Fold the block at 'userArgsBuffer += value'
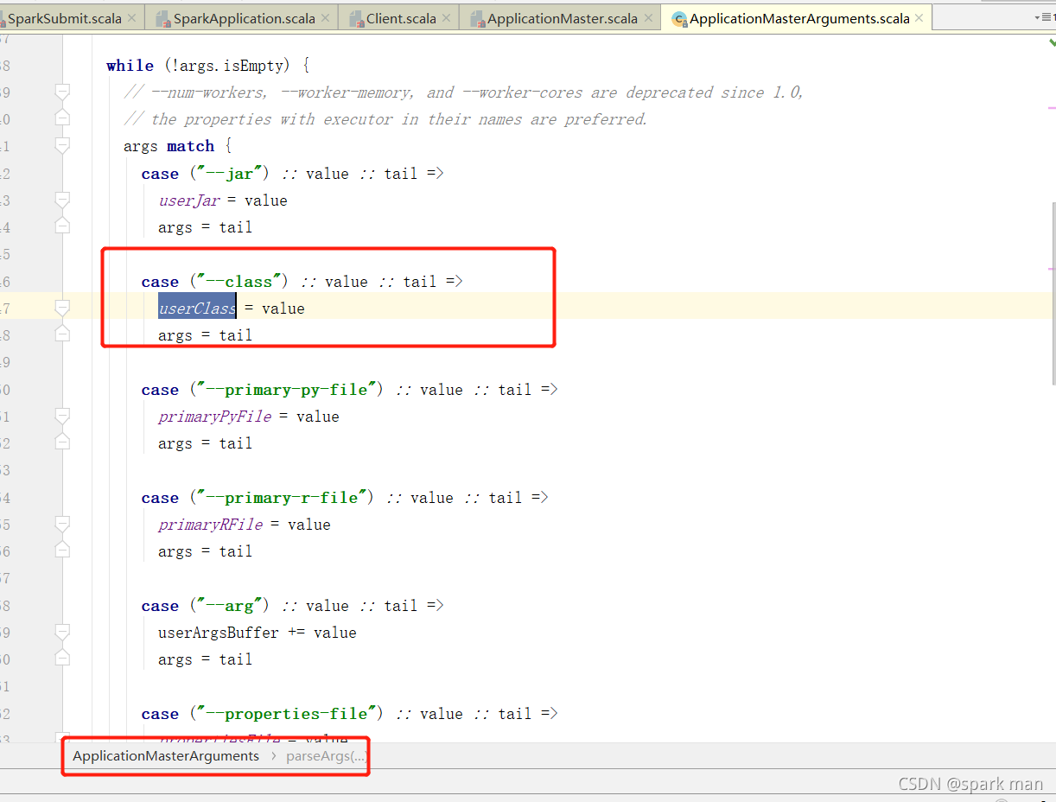 pyautogui.click(x=62, y=633)
